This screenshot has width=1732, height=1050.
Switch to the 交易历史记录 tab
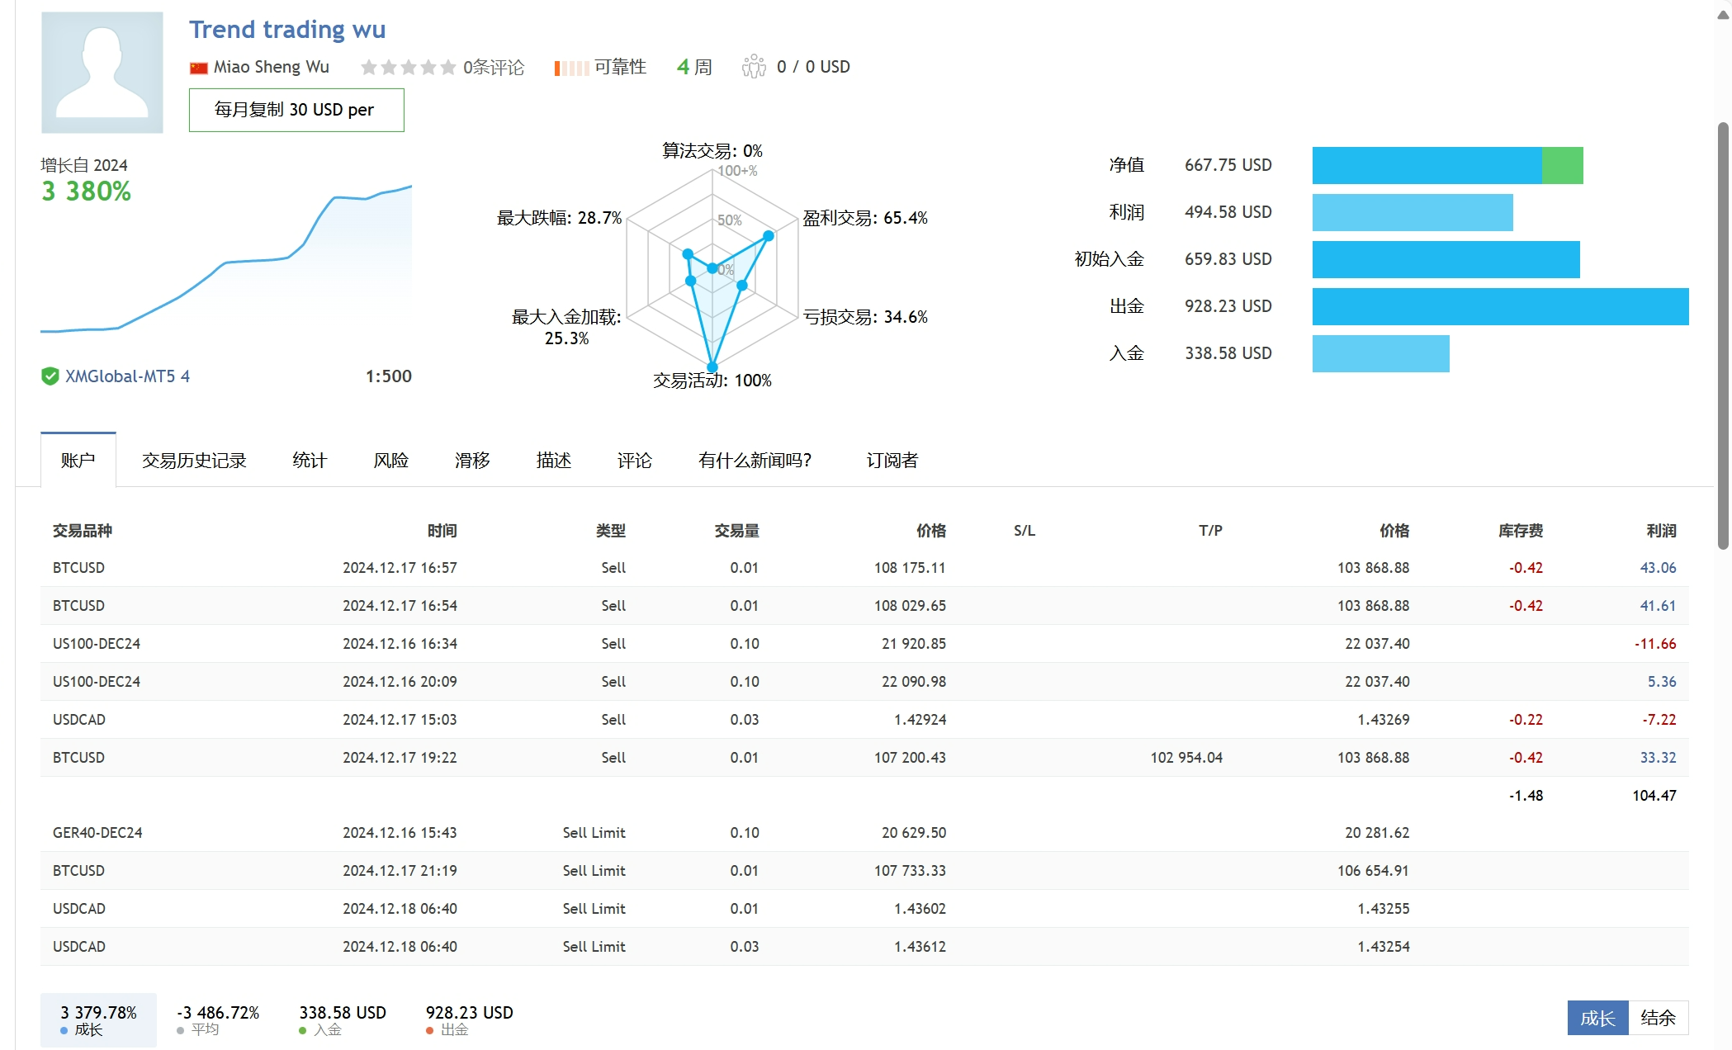tap(195, 460)
